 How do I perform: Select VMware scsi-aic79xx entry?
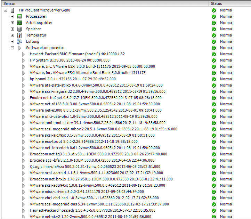(x=92, y=135)
